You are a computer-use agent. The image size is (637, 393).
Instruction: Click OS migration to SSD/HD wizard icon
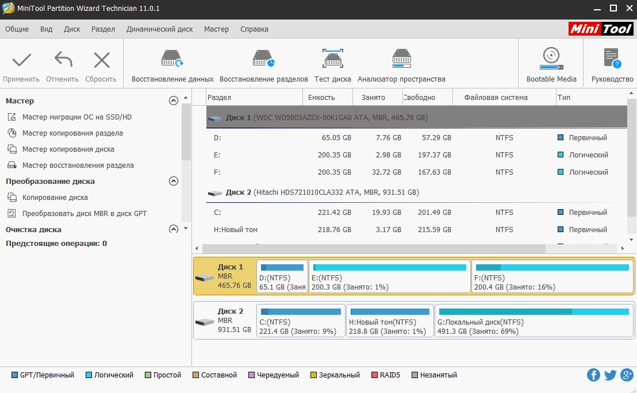(x=12, y=117)
